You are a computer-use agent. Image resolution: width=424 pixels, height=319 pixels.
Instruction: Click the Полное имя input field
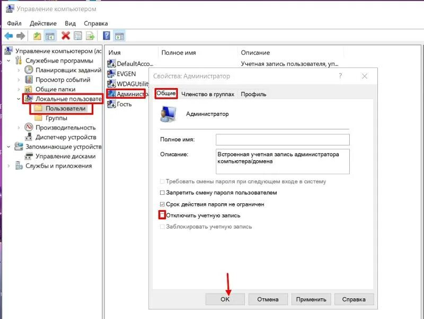coord(282,140)
